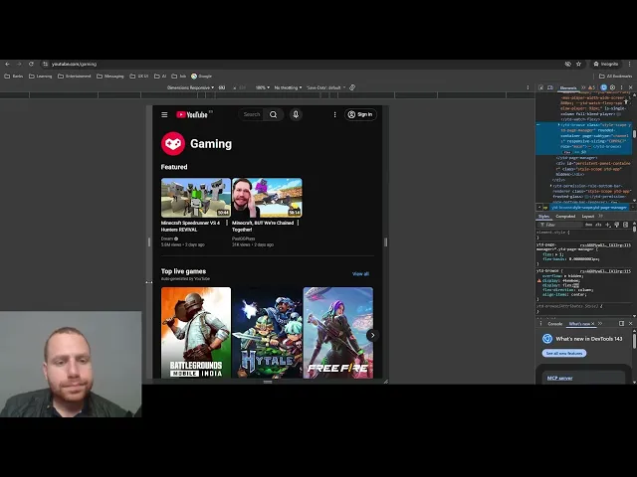Bookmark this page with star icon
Viewport: 637px width, 477px height.
[x=578, y=64]
